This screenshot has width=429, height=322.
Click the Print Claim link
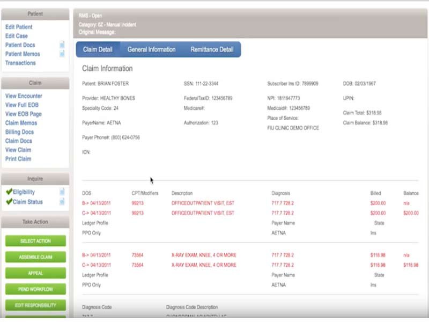point(18,159)
